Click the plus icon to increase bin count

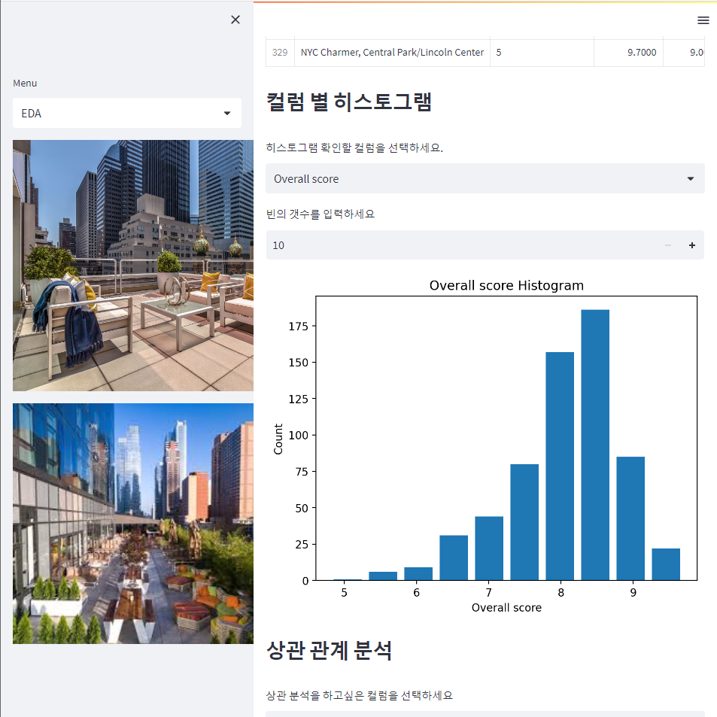click(x=692, y=245)
